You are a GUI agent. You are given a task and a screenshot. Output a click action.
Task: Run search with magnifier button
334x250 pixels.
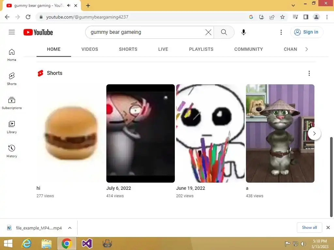pyautogui.click(x=224, y=32)
